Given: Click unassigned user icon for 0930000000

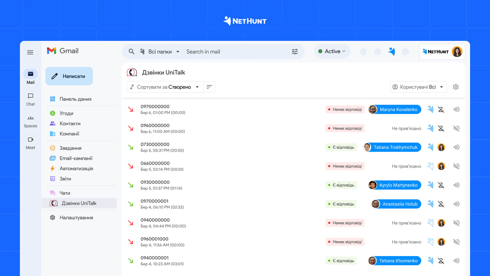Looking at the screenshot, I should [441, 185].
